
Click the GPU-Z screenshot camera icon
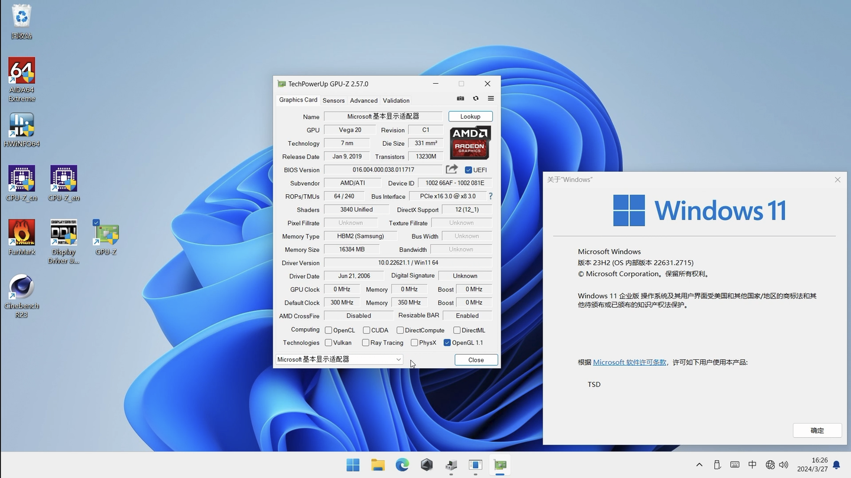point(460,99)
